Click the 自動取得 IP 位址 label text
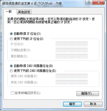Screen dimensions: 107x111 pyautogui.click(x=27, y=34)
